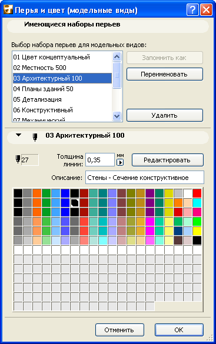Collapse the 03 Архитектурный 100 panel triangle
This screenshot has height=344, width=216.
[x=19, y=135]
